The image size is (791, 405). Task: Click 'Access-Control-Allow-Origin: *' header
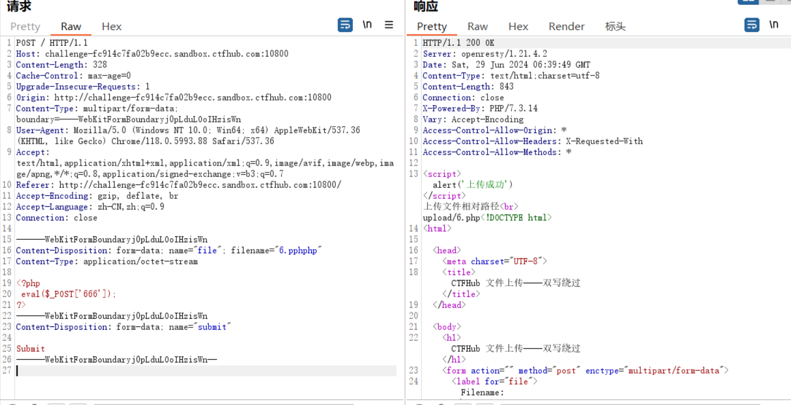click(x=495, y=130)
